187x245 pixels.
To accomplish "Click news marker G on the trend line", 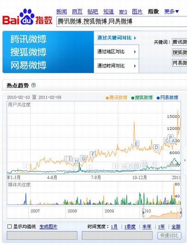I will tap(83, 158).
